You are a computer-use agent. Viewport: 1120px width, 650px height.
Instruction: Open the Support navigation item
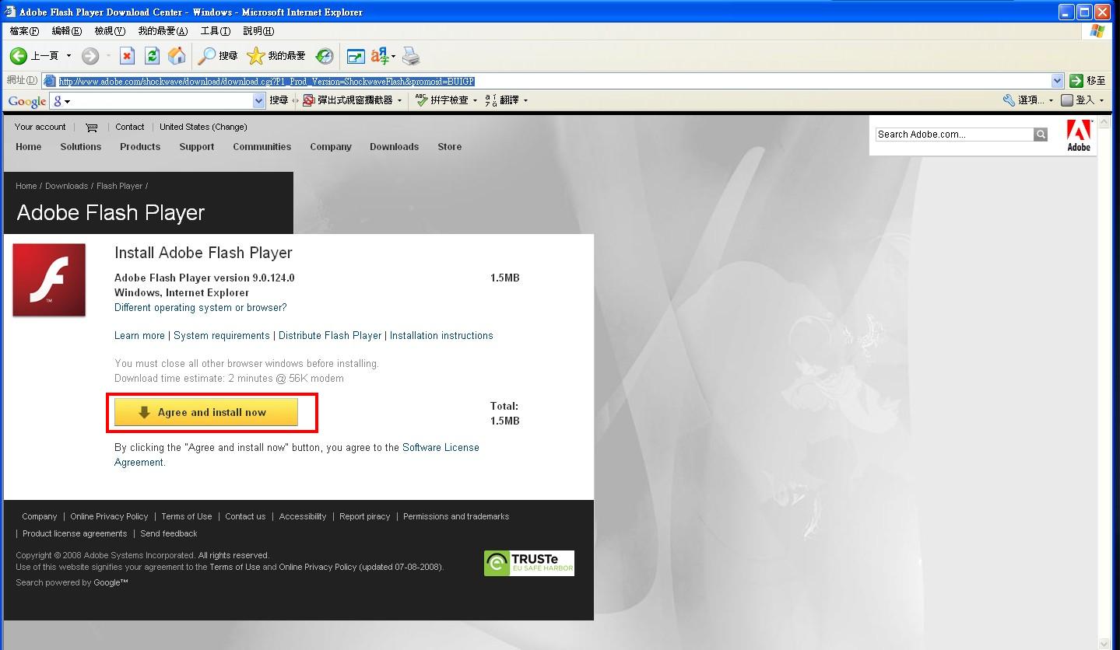click(196, 147)
